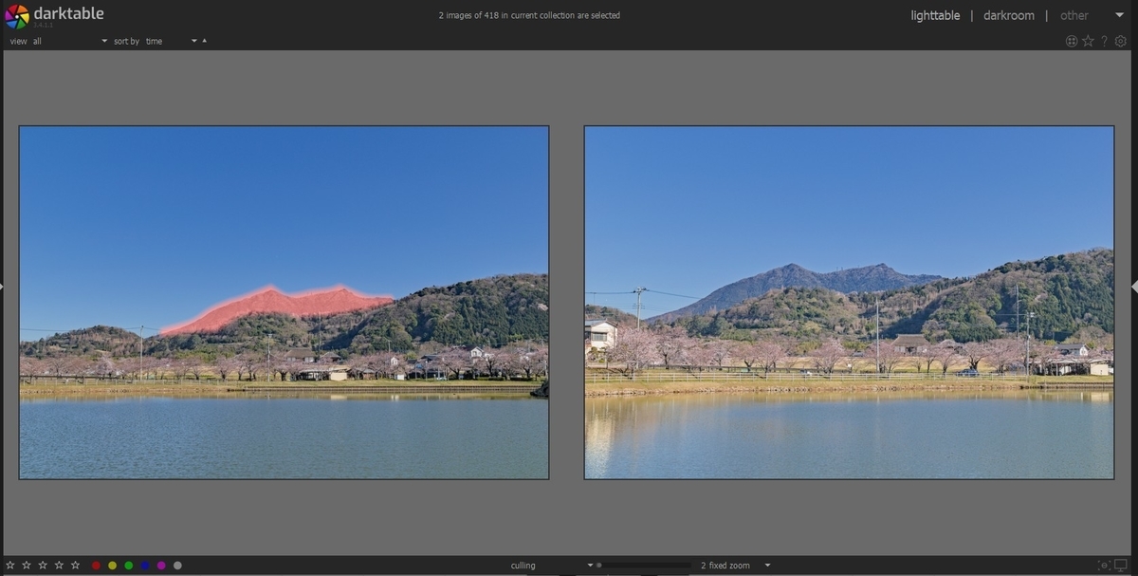This screenshot has width=1138, height=576.
Task: Select the right image with white house
Action: (x=849, y=303)
